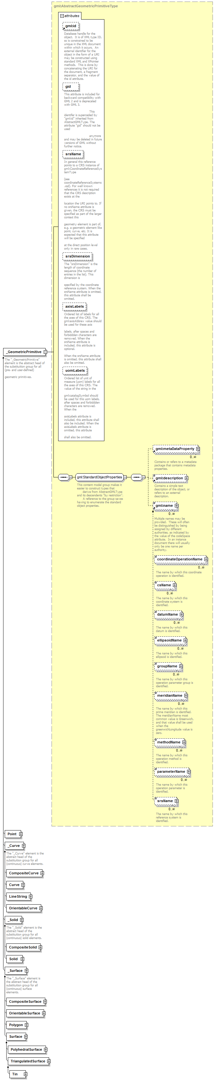Expand the coordinateOperationName plus icon
The width and height of the screenshot is (216, 1081).
coord(206,559)
